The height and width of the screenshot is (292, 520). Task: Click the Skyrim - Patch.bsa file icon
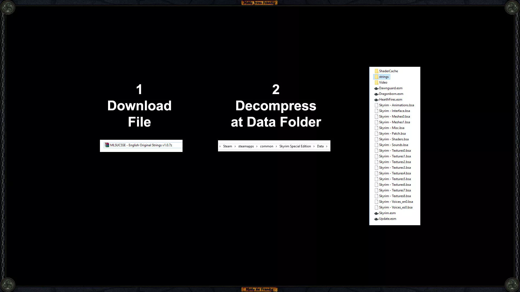click(376, 134)
